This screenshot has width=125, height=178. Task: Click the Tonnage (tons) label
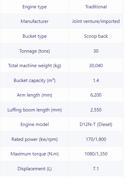[34, 51]
